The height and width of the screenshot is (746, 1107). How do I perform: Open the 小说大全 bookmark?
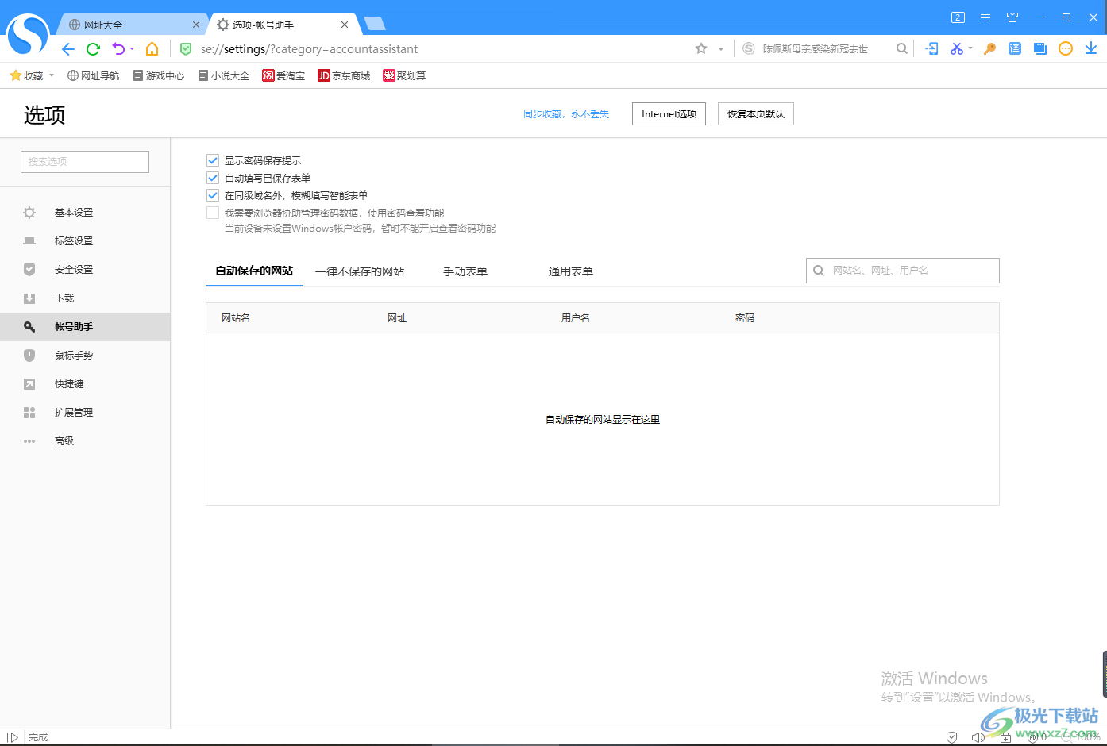[x=224, y=75]
